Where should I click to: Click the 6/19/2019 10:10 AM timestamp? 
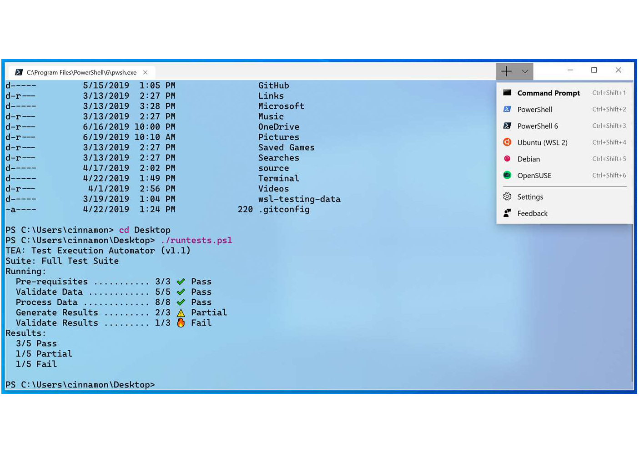129,137
